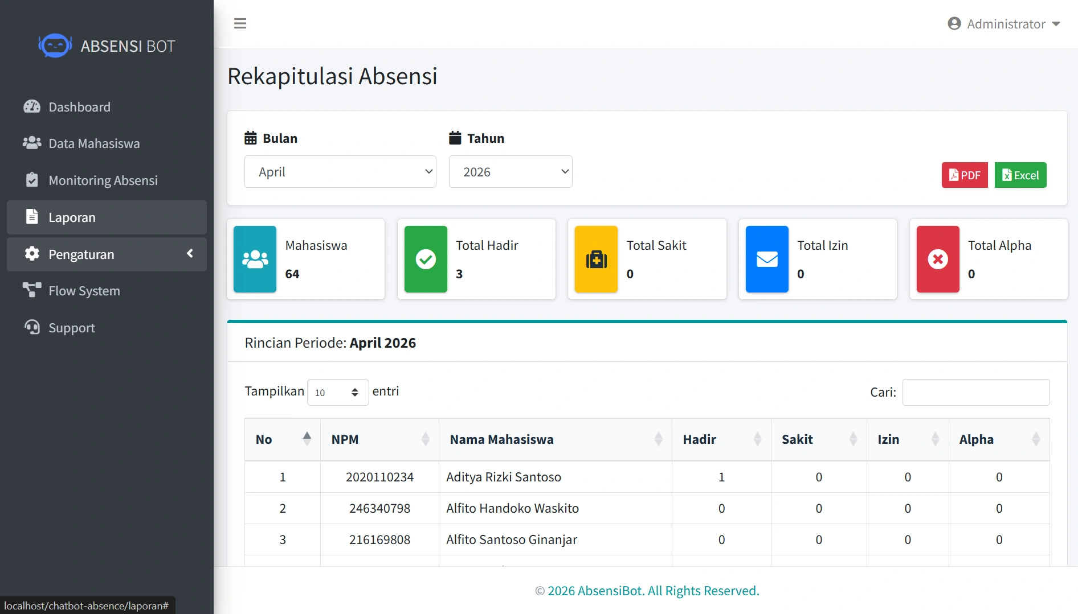Click the teal Mahasiswa users icon card
This screenshot has width=1078, height=614.
tap(255, 259)
